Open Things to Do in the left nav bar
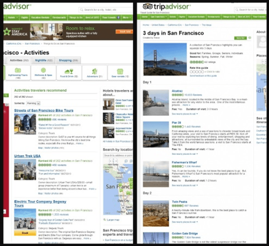 (x=76, y=18)
